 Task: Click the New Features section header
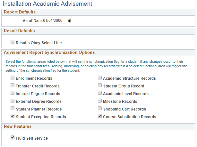(18, 127)
